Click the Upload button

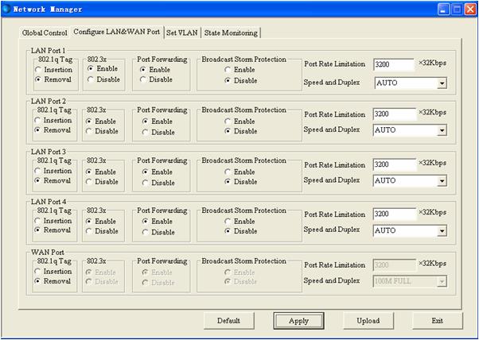368,321
